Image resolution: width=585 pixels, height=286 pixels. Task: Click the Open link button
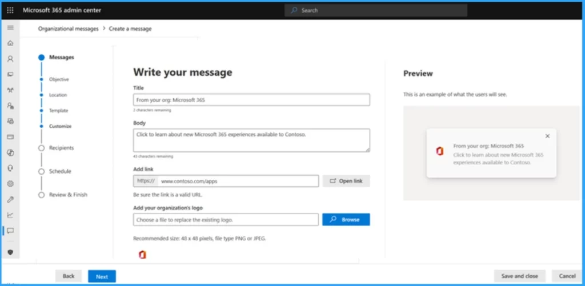click(x=346, y=181)
